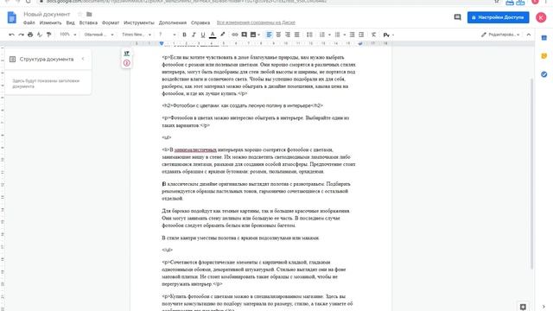Image resolution: width=553 pixels, height=311 pixels.
Task: Close the Структура документа outline panel
Action: 83,59
